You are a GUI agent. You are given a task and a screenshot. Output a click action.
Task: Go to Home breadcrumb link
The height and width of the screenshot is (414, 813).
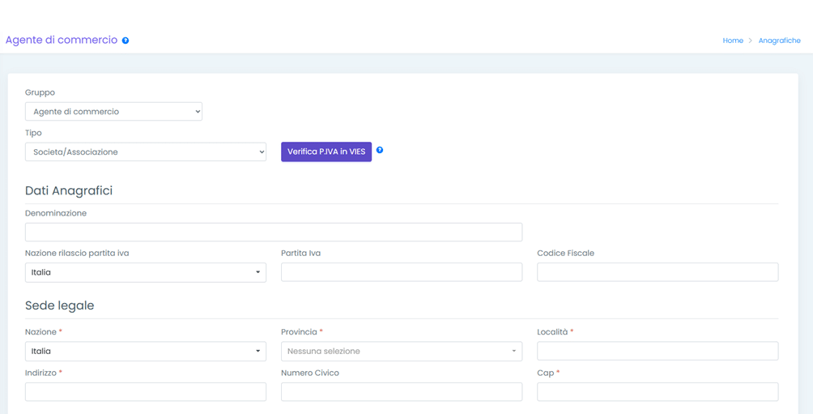[733, 41]
